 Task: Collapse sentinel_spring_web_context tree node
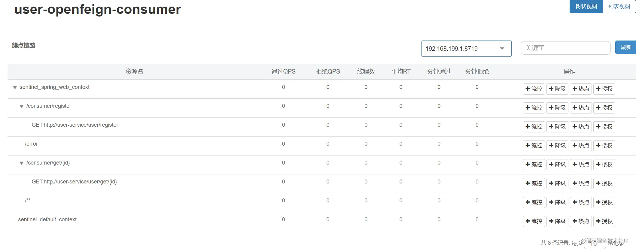(15, 87)
